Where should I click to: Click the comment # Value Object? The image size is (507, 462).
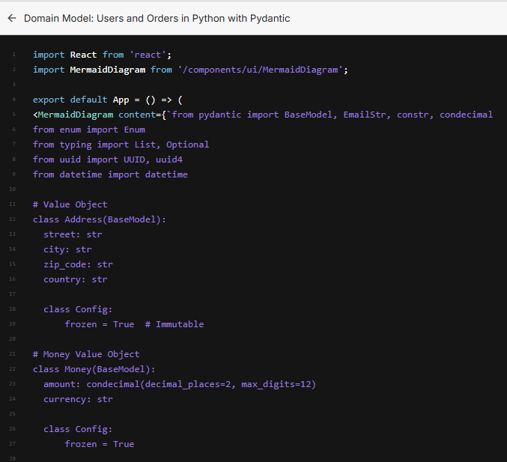70,204
